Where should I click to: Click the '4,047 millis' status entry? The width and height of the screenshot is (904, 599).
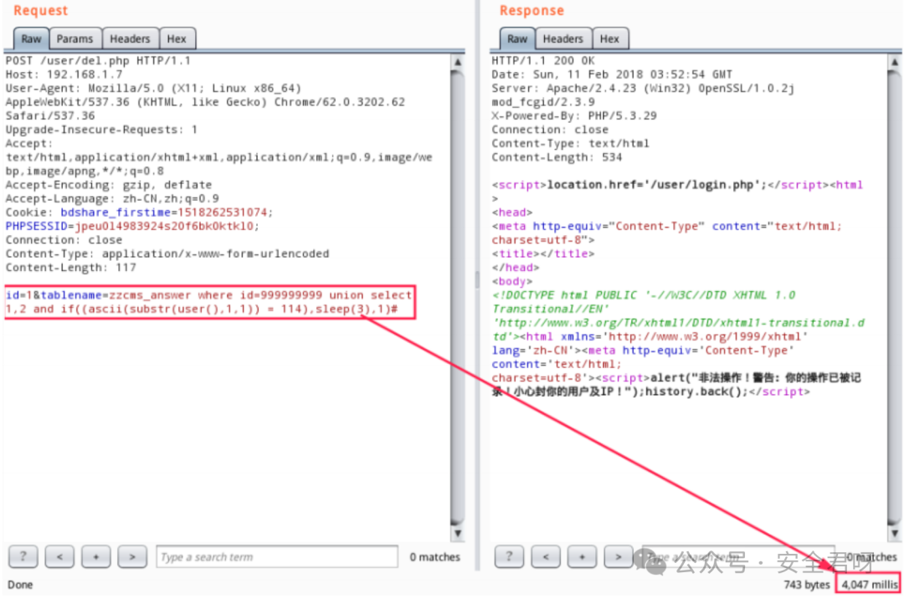click(869, 585)
